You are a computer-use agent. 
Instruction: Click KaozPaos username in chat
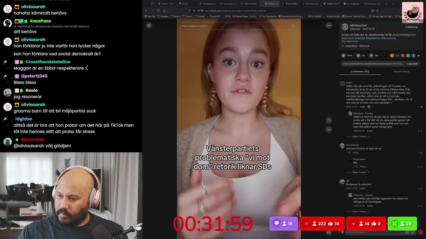(40, 21)
